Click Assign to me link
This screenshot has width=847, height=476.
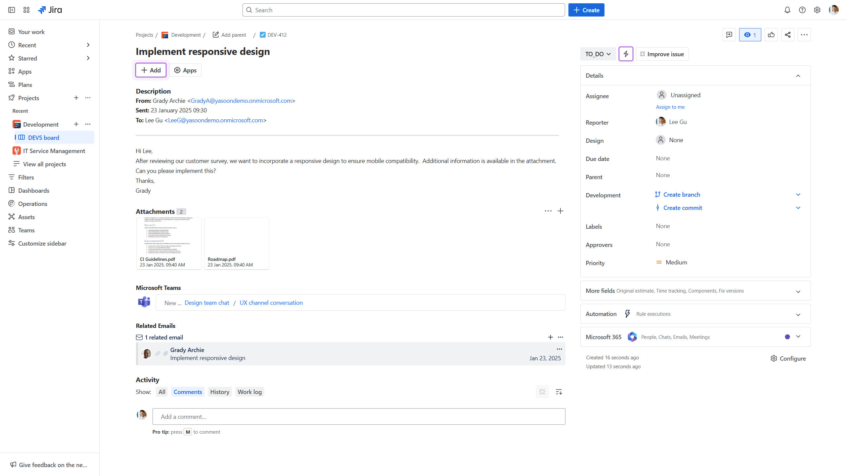click(x=670, y=107)
